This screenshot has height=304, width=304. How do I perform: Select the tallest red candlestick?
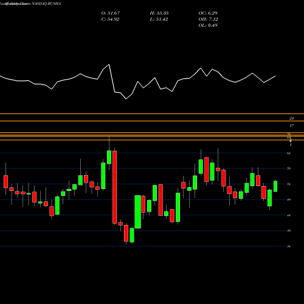coord(115,187)
